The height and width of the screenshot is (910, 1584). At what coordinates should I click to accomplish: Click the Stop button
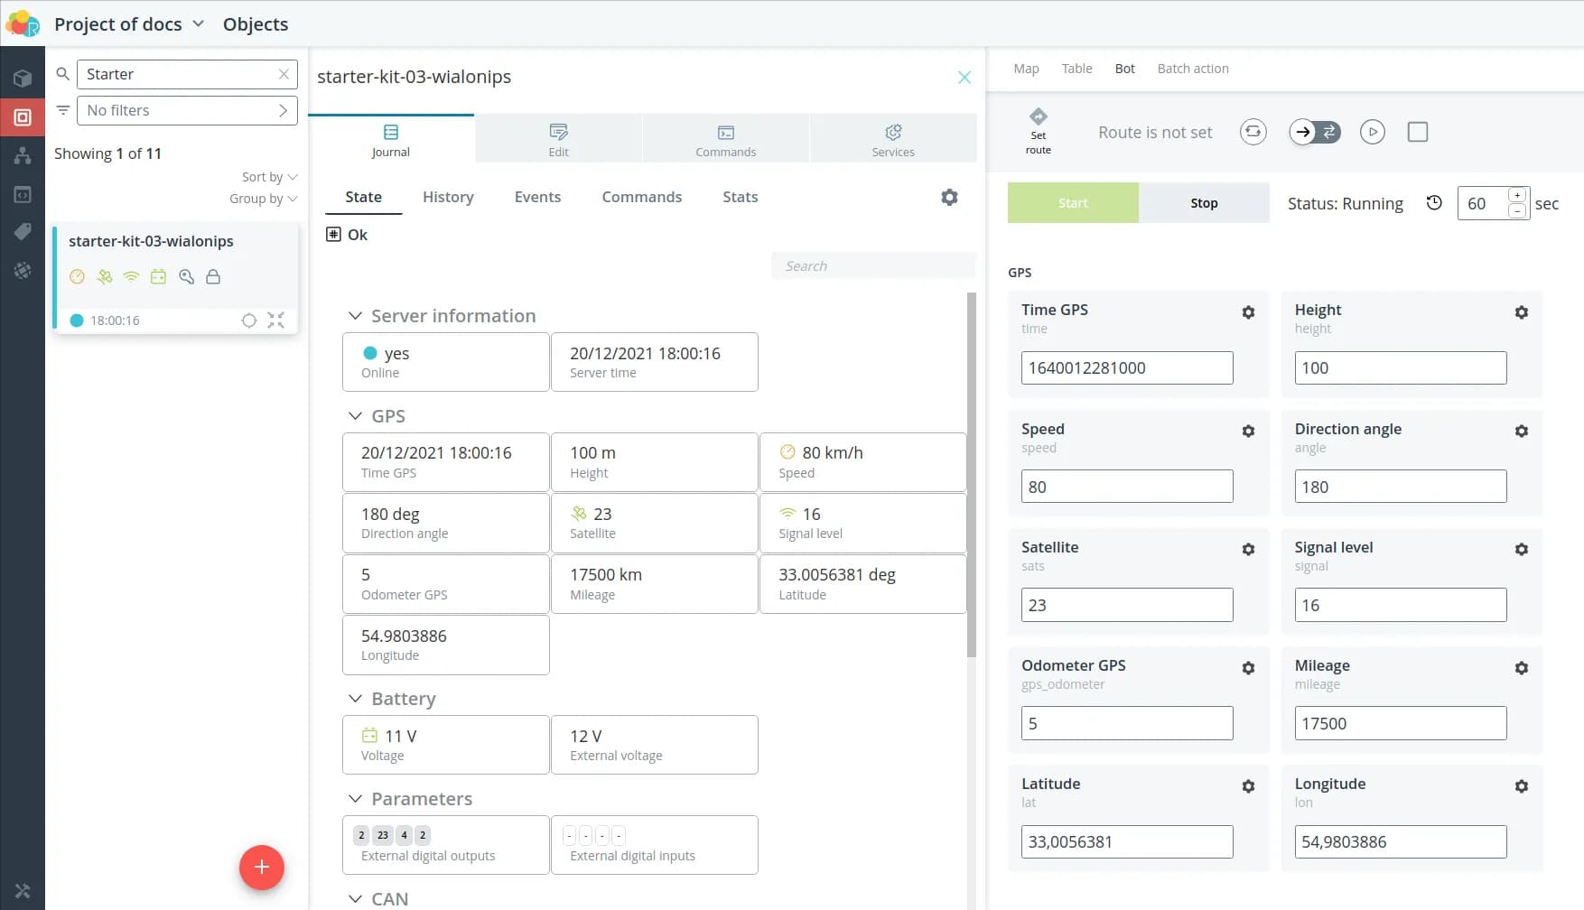pos(1204,203)
